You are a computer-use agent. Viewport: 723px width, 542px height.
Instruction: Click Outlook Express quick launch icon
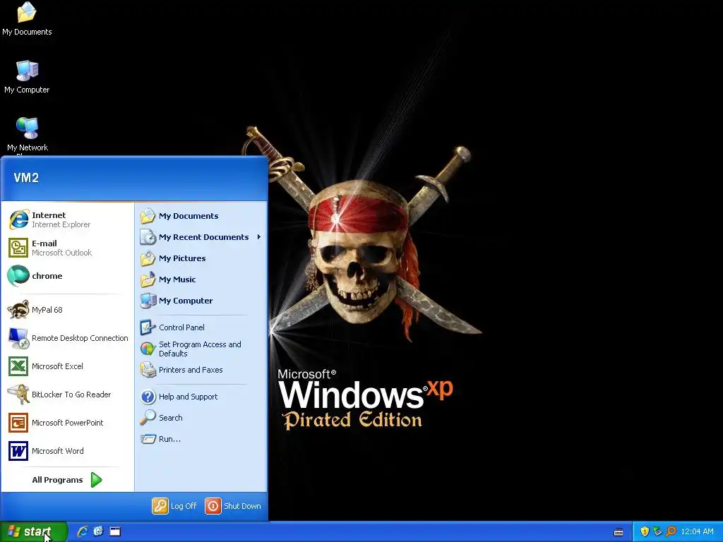pos(99,531)
